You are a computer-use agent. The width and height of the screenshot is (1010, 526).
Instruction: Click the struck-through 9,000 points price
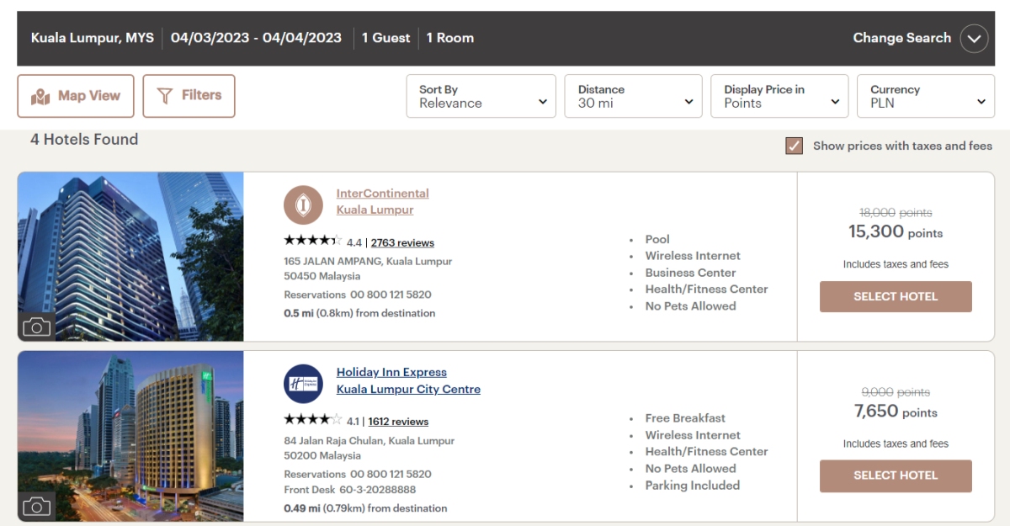pyautogui.click(x=896, y=392)
